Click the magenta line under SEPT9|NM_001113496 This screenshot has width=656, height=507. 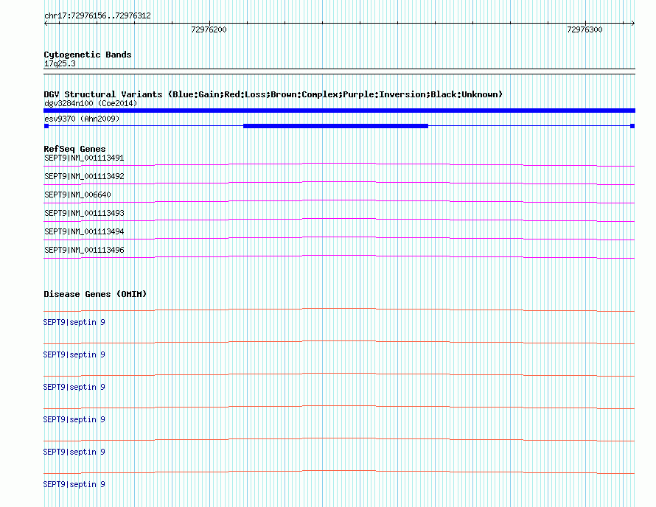pos(339,256)
